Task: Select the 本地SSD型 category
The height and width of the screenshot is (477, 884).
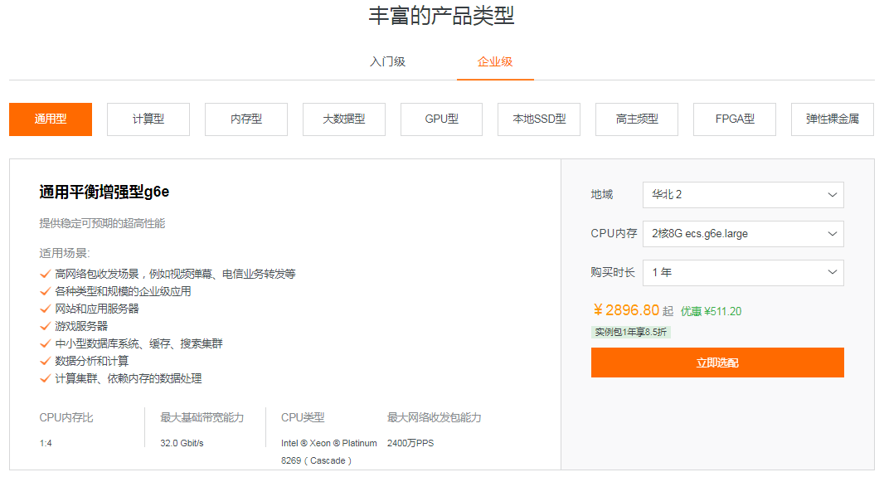Action: (539, 119)
